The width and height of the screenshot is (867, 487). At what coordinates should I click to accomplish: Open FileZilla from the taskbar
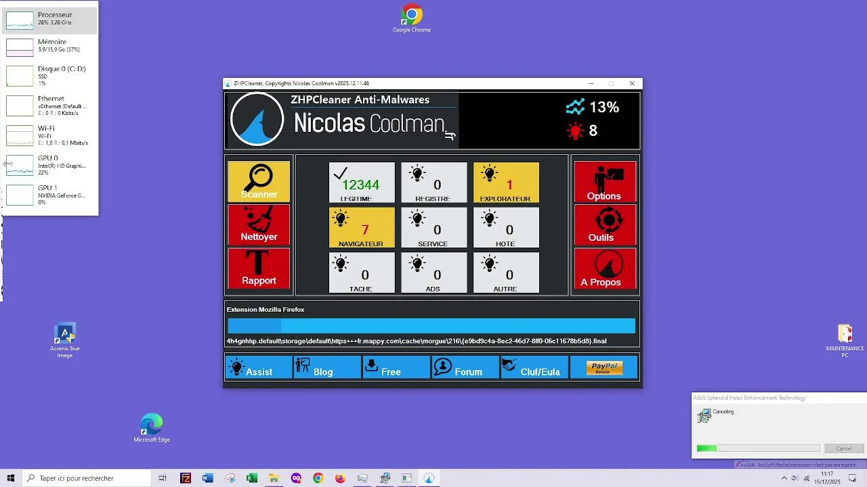click(186, 478)
